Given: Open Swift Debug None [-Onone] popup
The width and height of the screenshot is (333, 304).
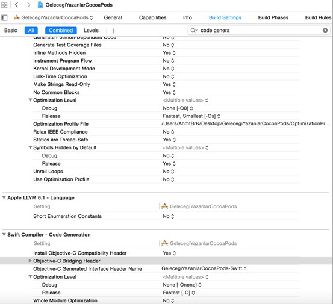Looking at the screenshot, I should pos(182,285).
